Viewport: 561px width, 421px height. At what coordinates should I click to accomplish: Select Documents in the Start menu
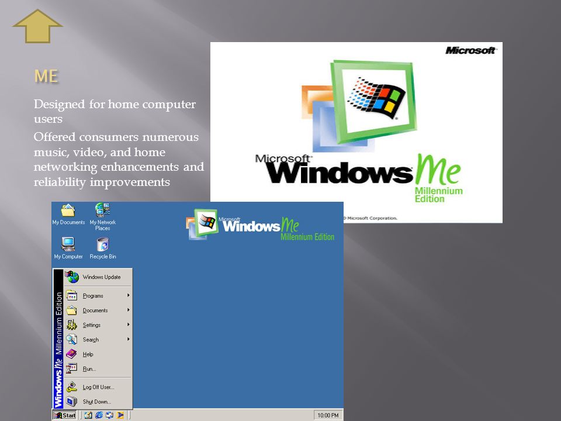click(x=98, y=310)
